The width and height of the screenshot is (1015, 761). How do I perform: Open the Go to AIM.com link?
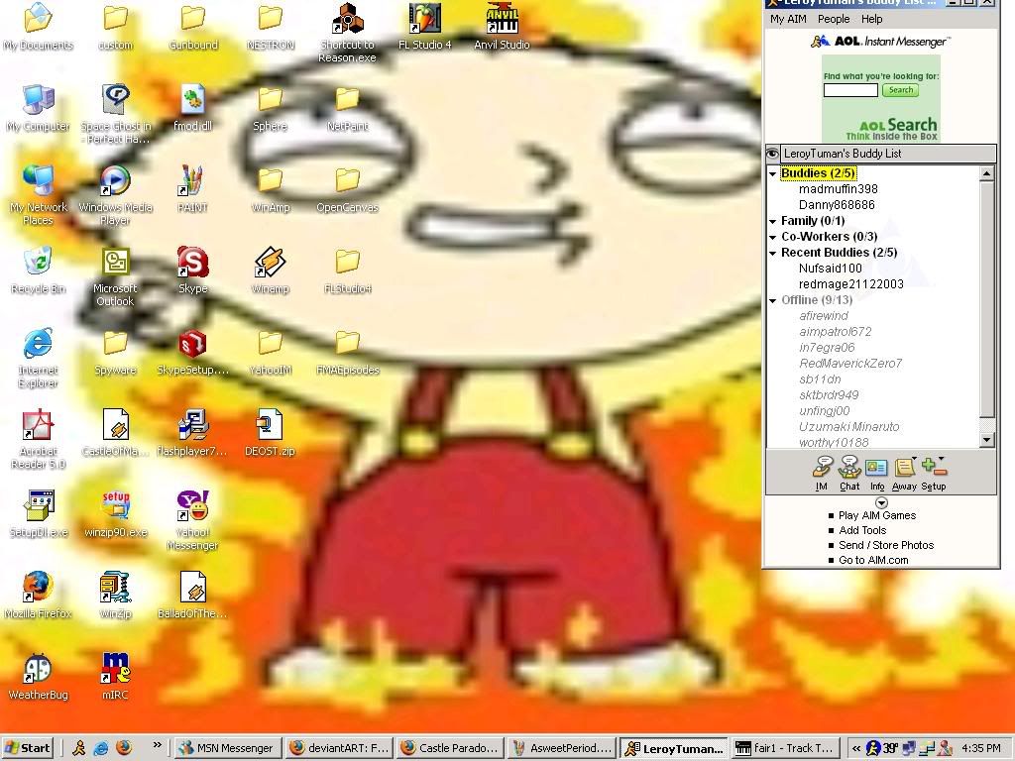pyautogui.click(x=873, y=561)
